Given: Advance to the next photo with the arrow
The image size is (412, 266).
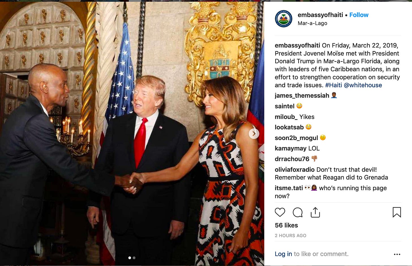Looking at the screenshot, I should tap(254, 134).
